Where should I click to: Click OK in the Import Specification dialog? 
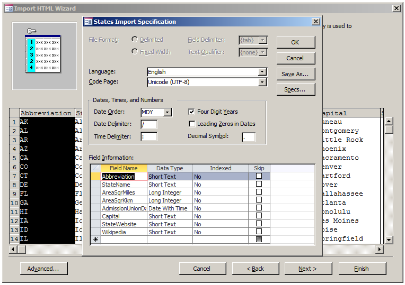(296, 42)
